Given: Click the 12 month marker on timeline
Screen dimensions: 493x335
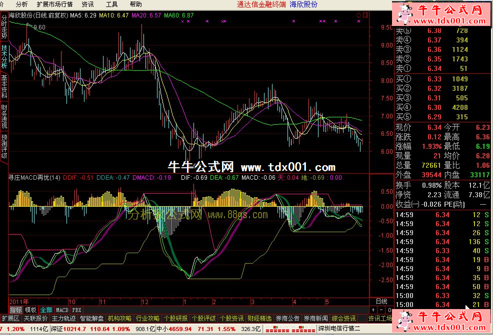Looking at the screenshot, I should [x=144, y=302].
